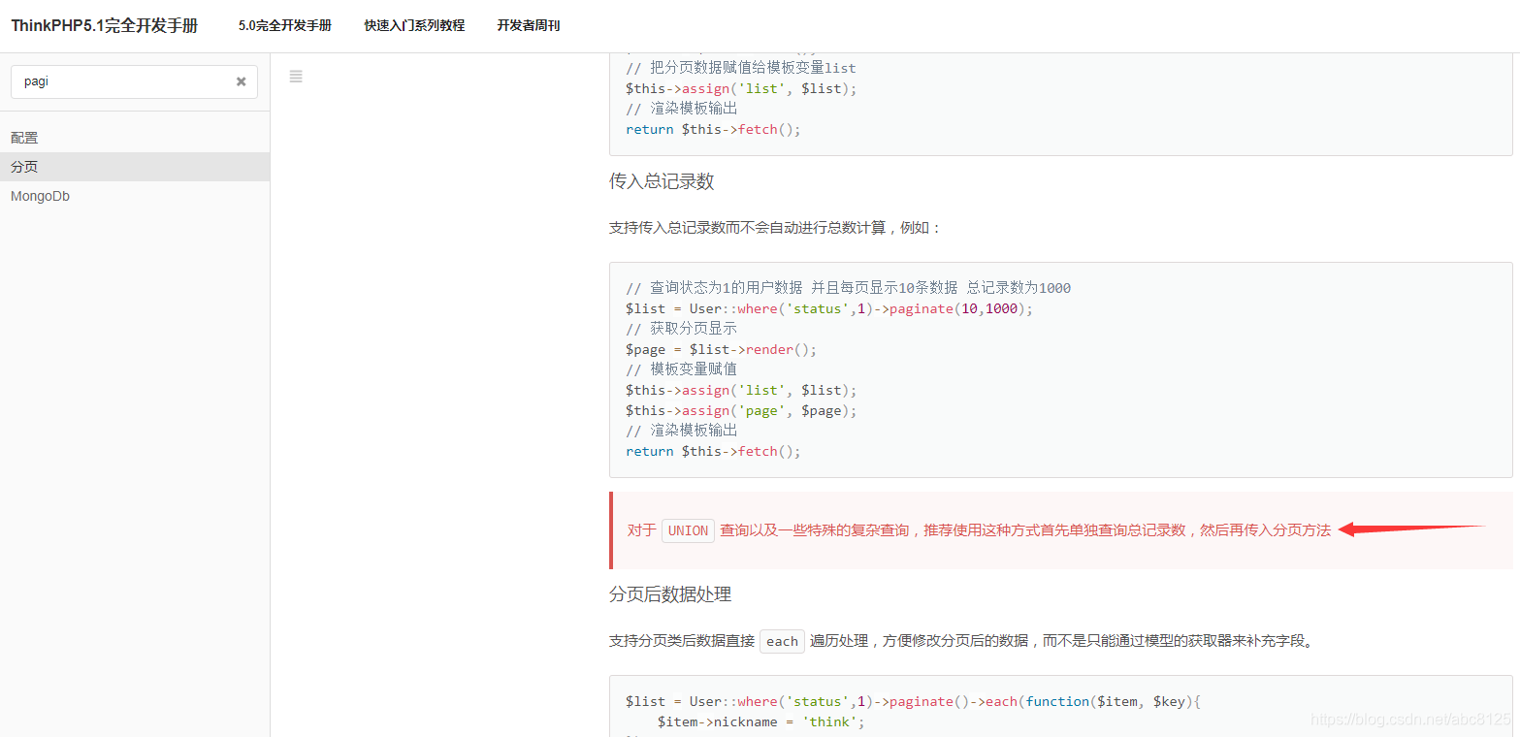Click the inline UNION code tag
The width and height of the screenshot is (1520, 737).
tap(688, 530)
